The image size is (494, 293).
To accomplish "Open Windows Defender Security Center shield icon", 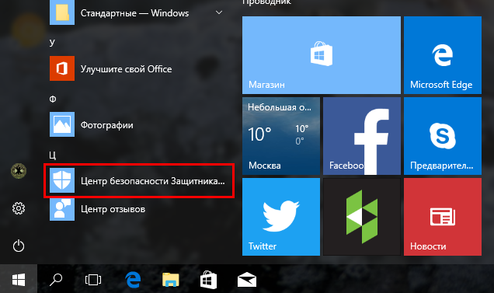I will click(62, 180).
